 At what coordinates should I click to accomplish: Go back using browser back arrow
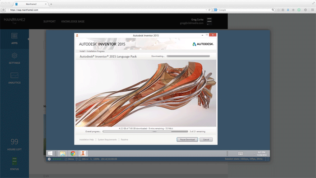4,9
